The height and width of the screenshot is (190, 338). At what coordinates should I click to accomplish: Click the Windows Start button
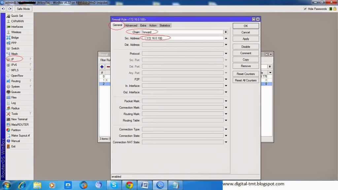pyautogui.click(x=7, y=185)
